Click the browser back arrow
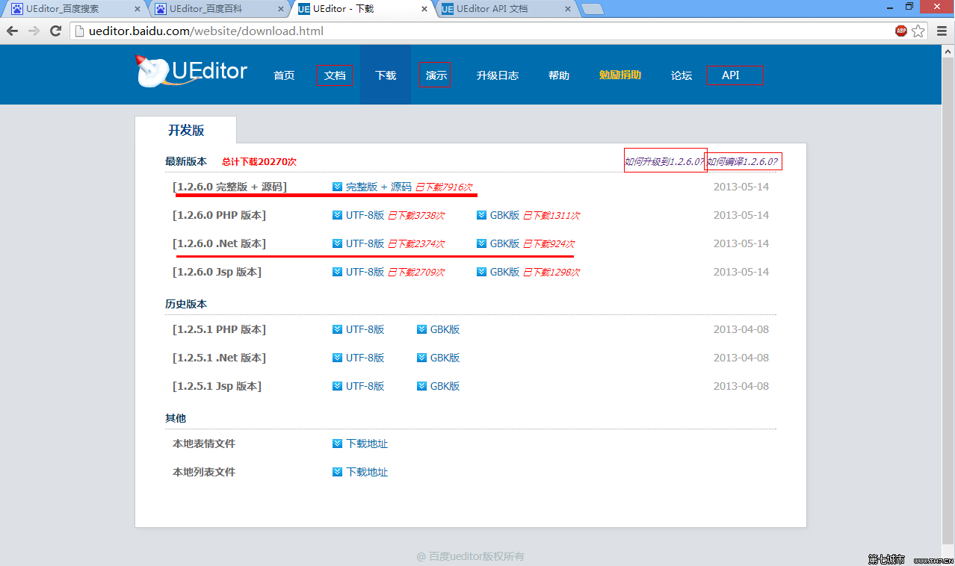 tap(13, 31)
